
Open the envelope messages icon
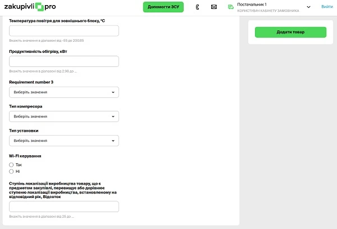coord(214,7)
